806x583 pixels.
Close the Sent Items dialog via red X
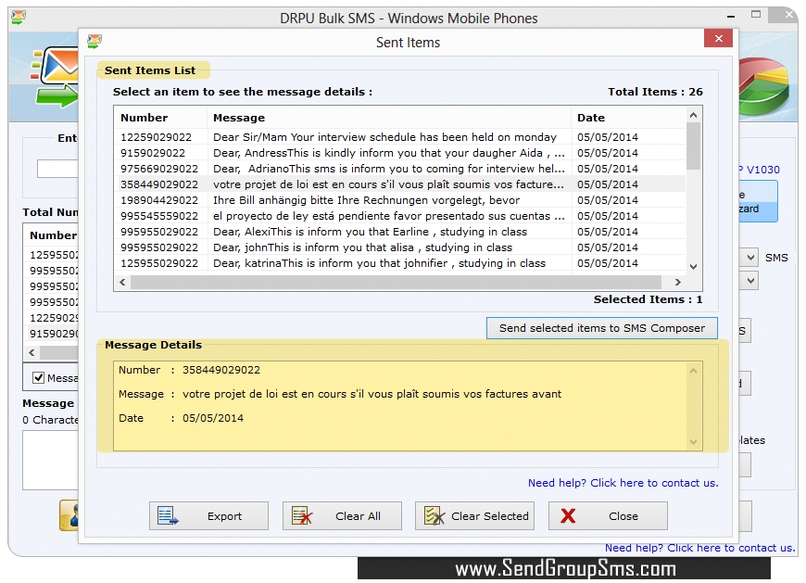click(x=718, y=39)
